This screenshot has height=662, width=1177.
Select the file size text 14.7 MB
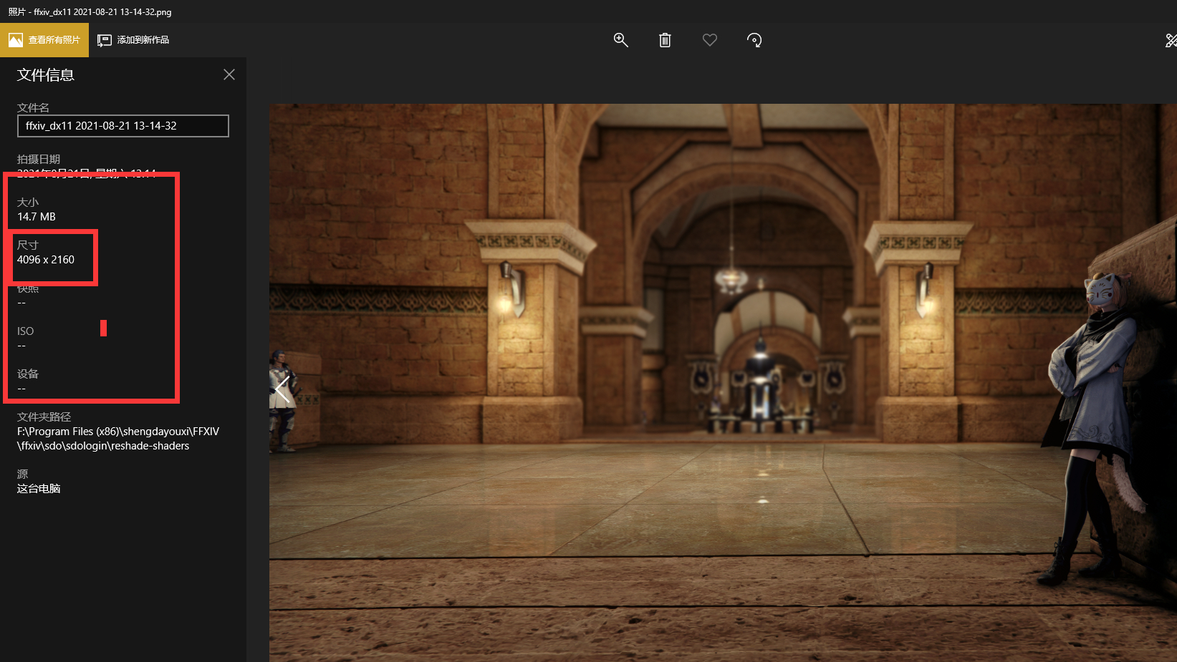37,217
